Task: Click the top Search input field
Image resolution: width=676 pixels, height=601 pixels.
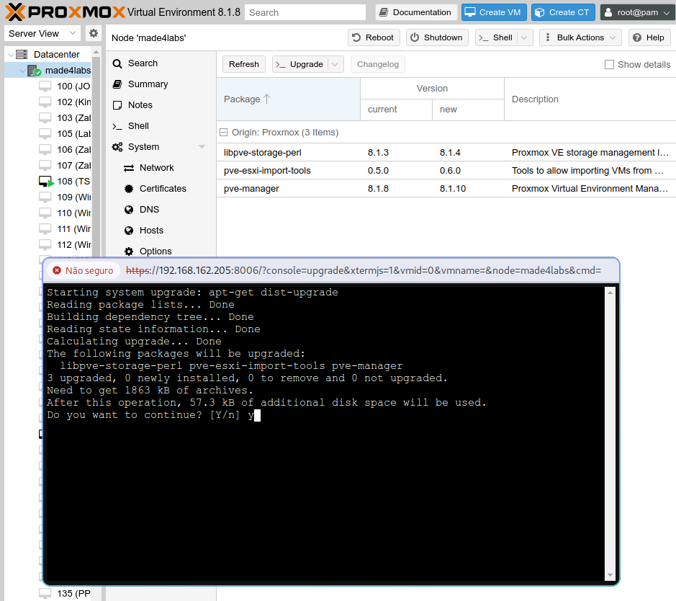Action: pyautogui.click(x=305, y=12)
